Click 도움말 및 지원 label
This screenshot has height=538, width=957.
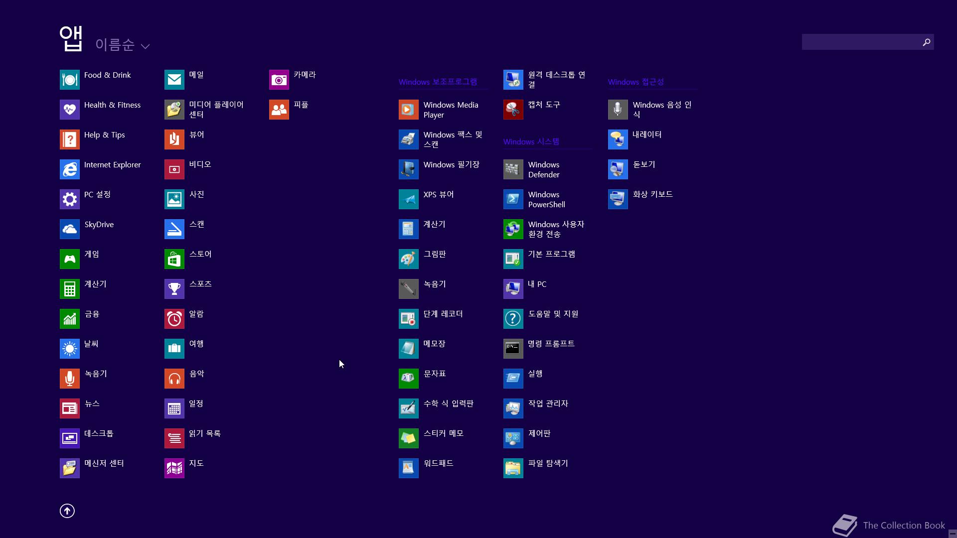pos(553,314)
